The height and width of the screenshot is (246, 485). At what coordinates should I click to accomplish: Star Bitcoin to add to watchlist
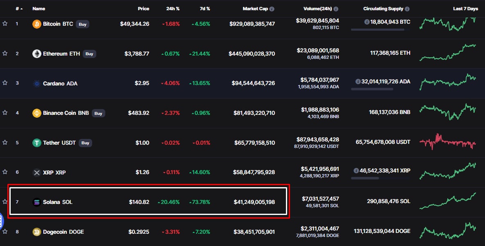click(5, 24)
